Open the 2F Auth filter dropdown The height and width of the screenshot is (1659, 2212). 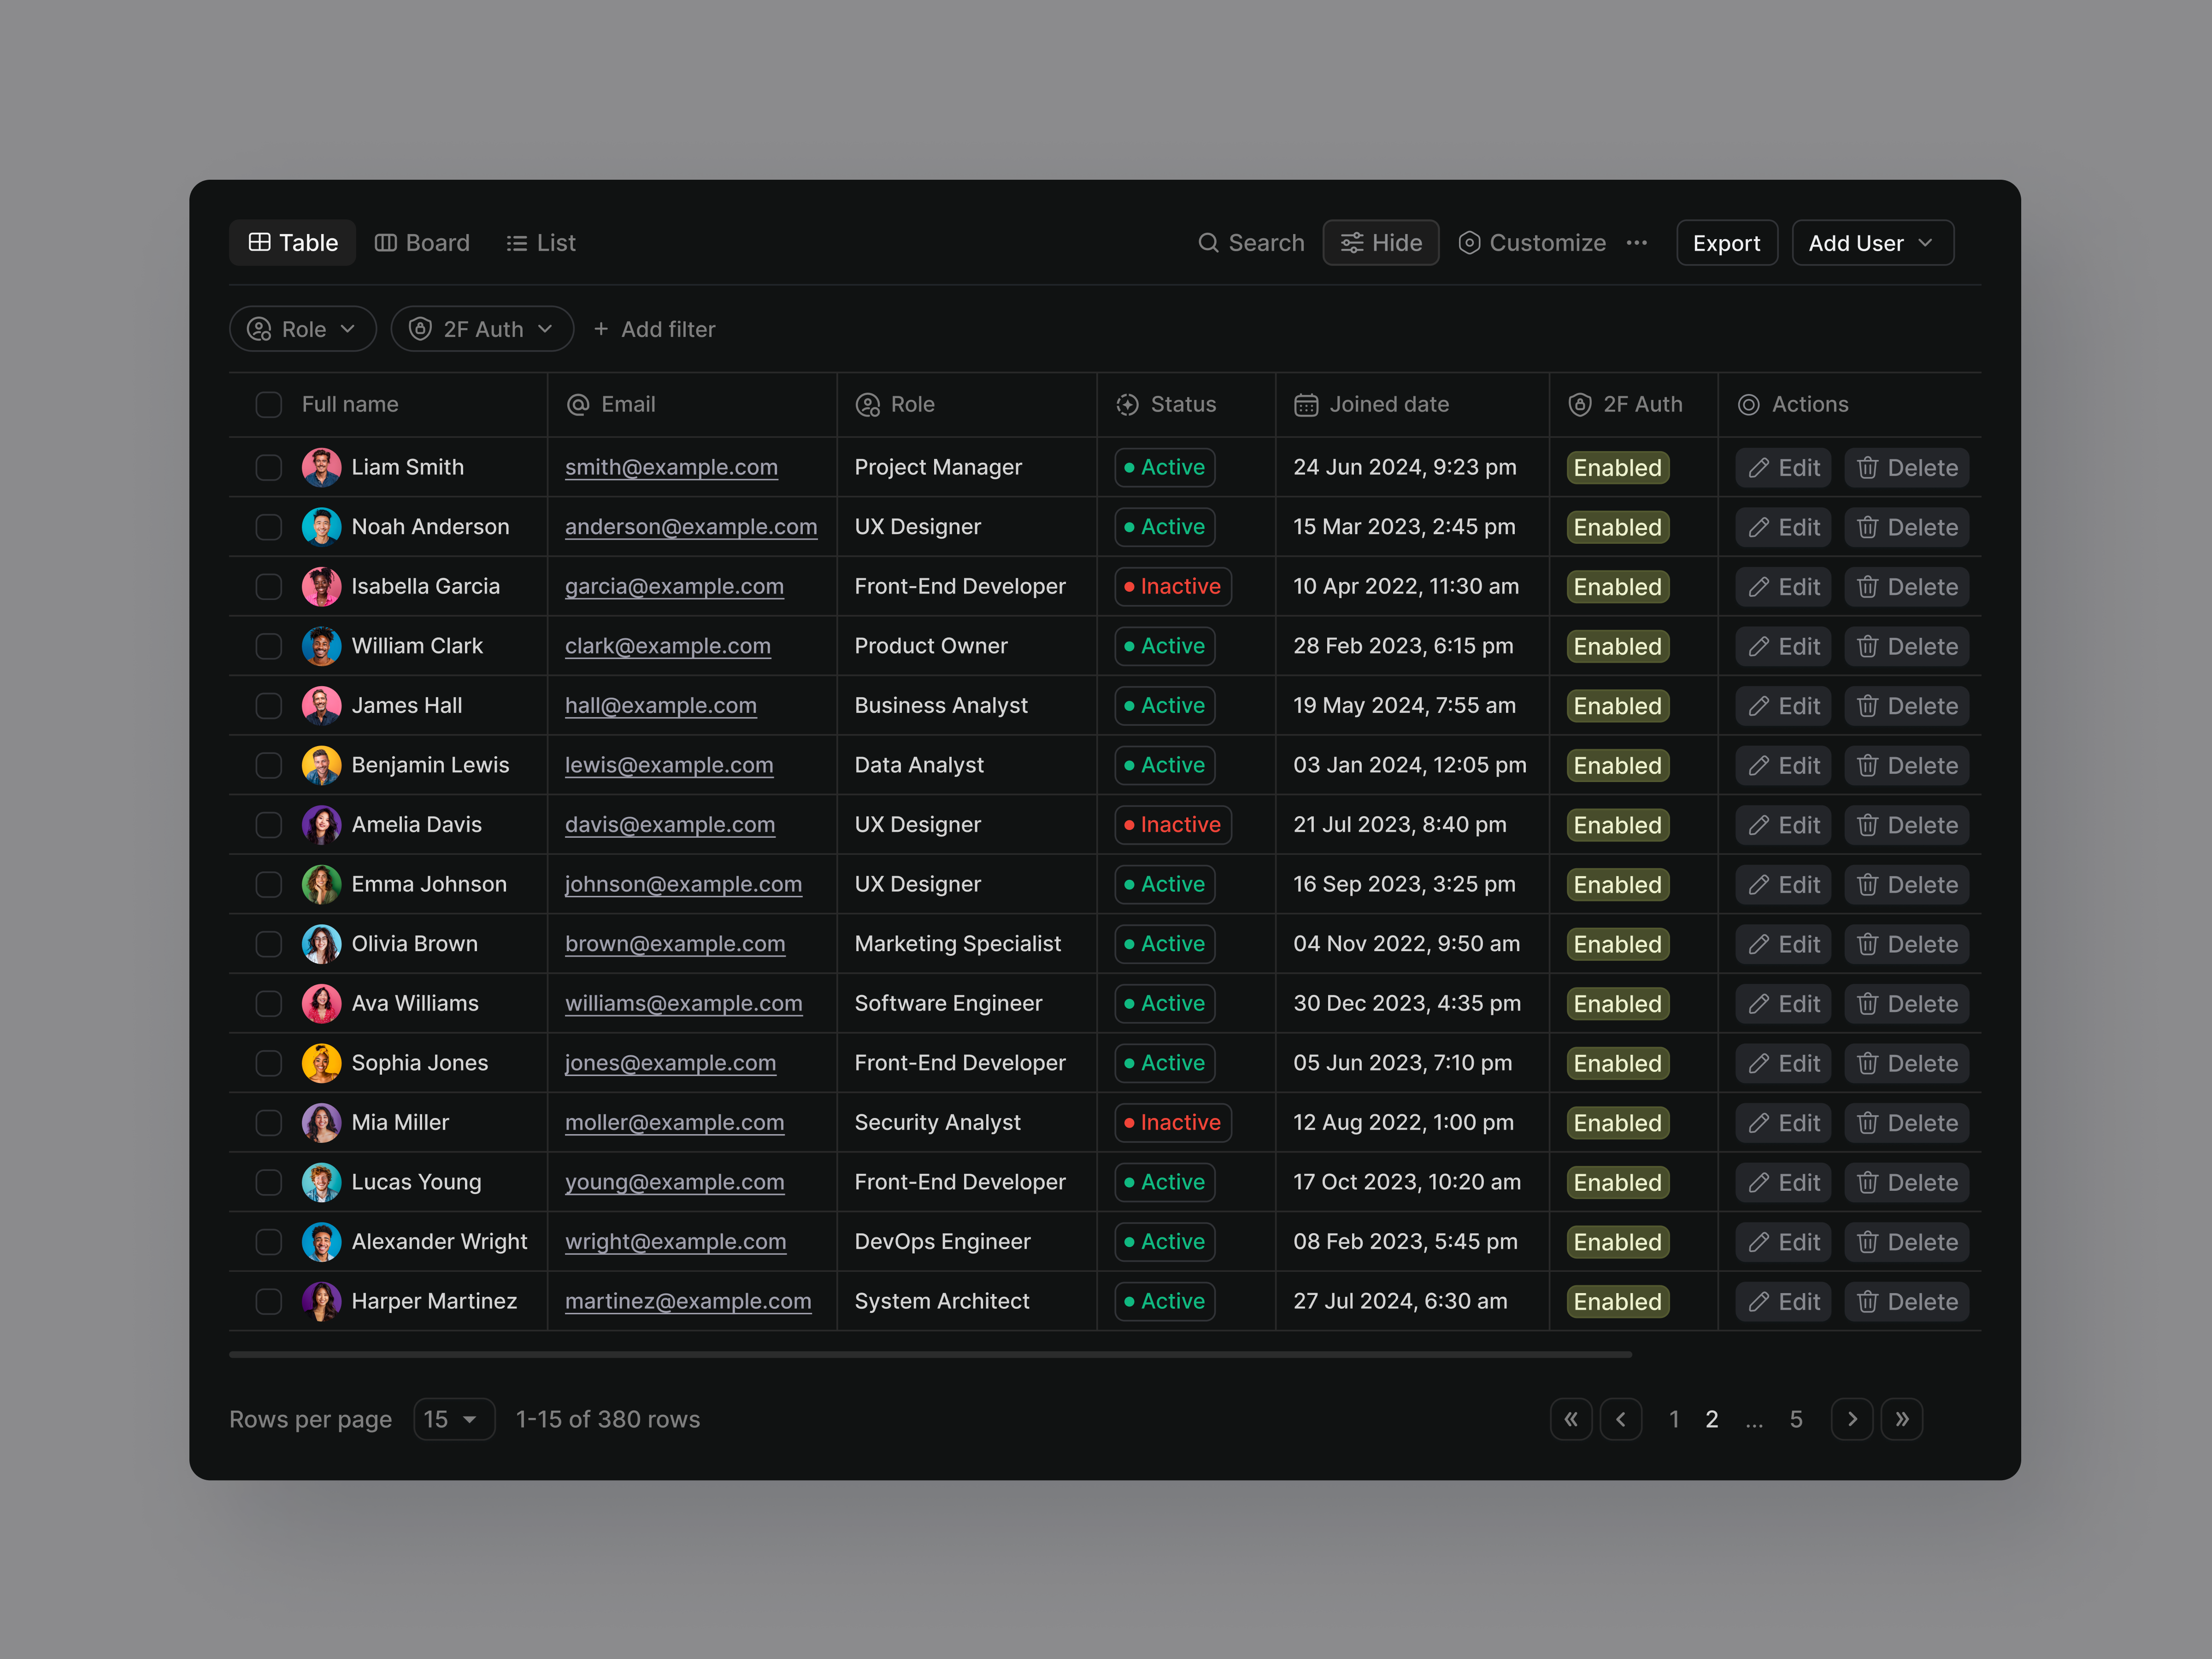tap(481, 328)
